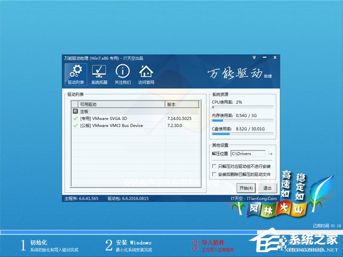Close the 万能驱动助理 window

click(275, 57)
